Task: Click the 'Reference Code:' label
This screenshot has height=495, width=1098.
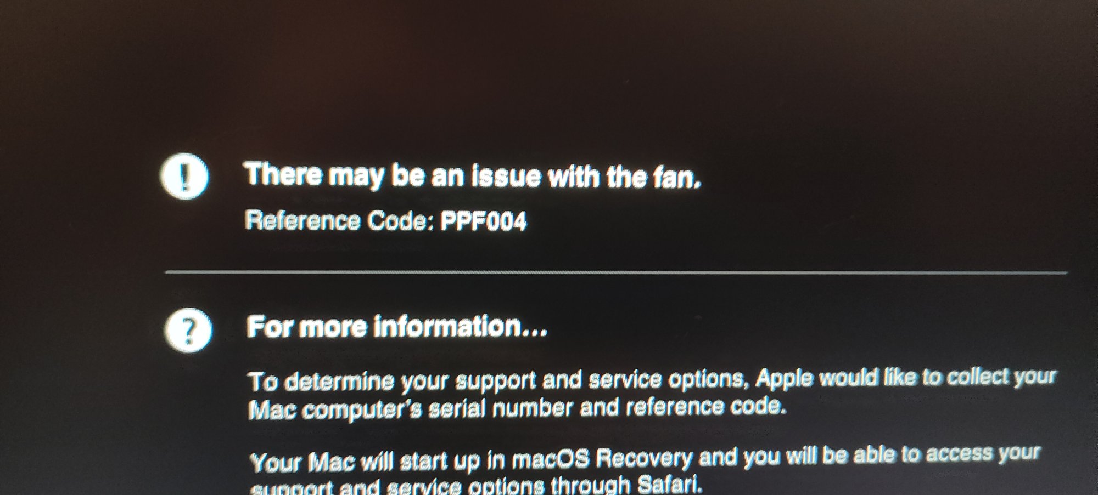Action: [339, 221]
